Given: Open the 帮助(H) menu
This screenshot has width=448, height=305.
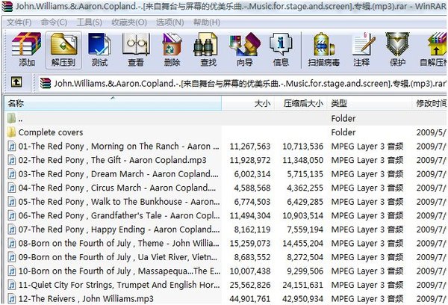Looking at the screenshot, I should (x=207, y=22).
